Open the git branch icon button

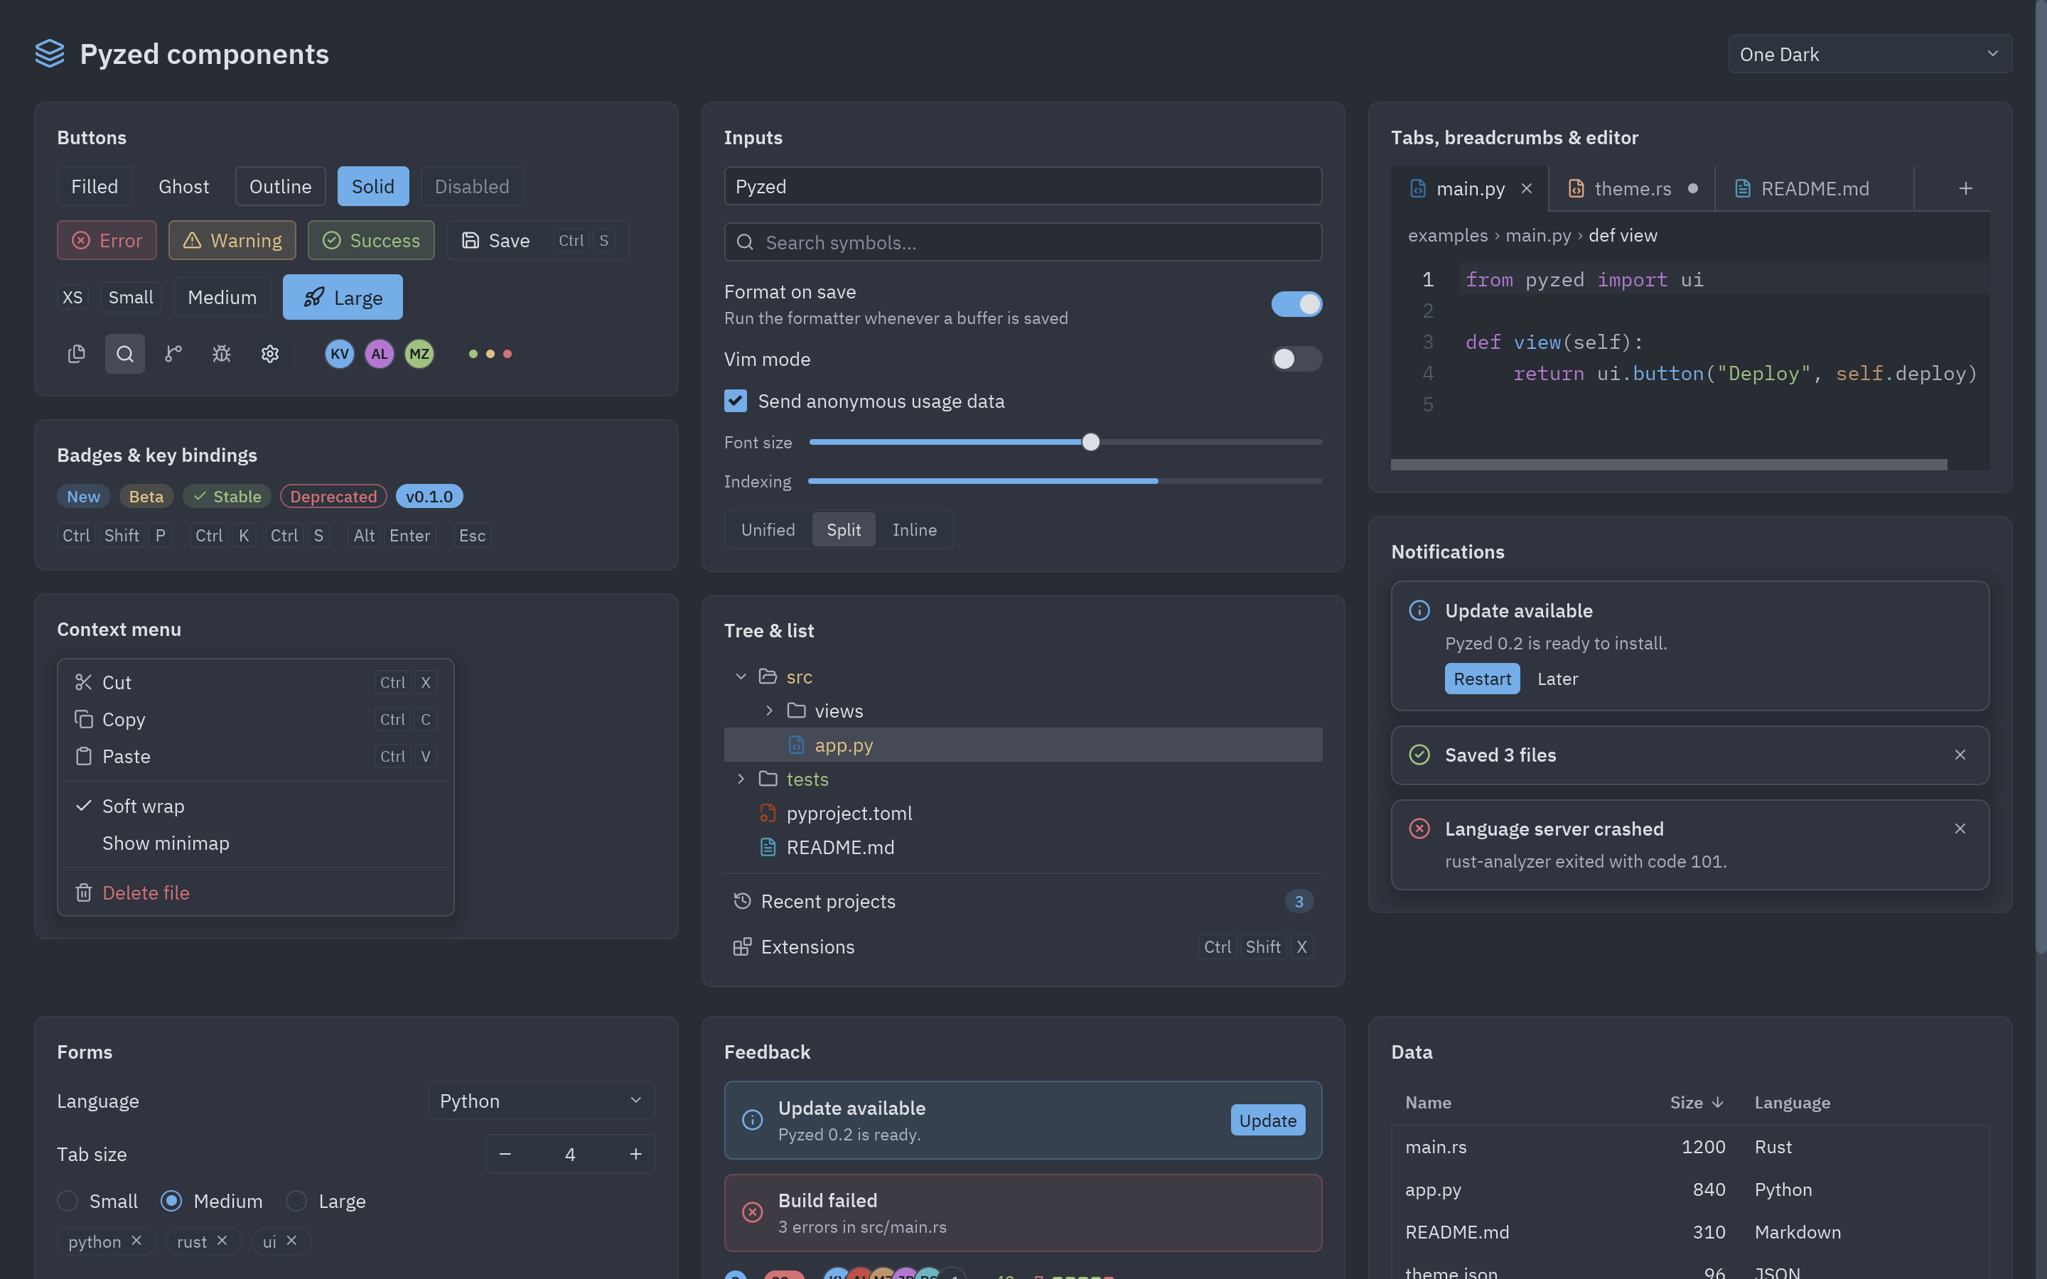point(173,354)
